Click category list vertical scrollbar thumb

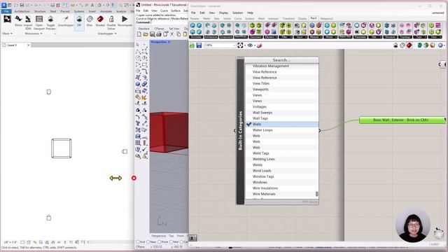pos(316,194)
